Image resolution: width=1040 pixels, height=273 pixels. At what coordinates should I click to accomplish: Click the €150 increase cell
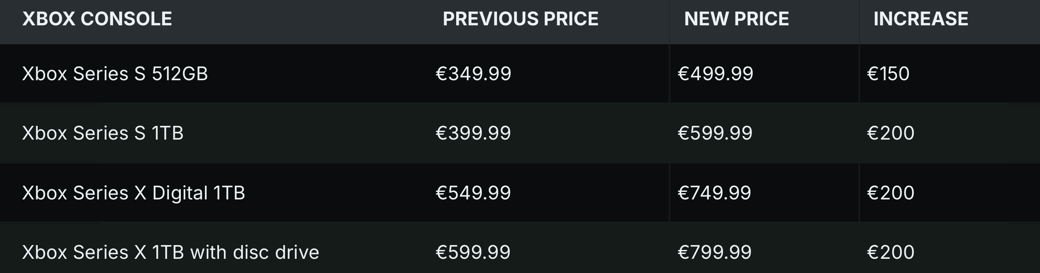point(888,74)
